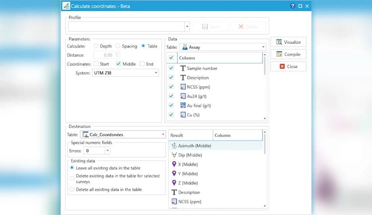Viewport: 372px width, 215px height.
Task: Select the Dip (Middle) result row
Action: point(187,155)
